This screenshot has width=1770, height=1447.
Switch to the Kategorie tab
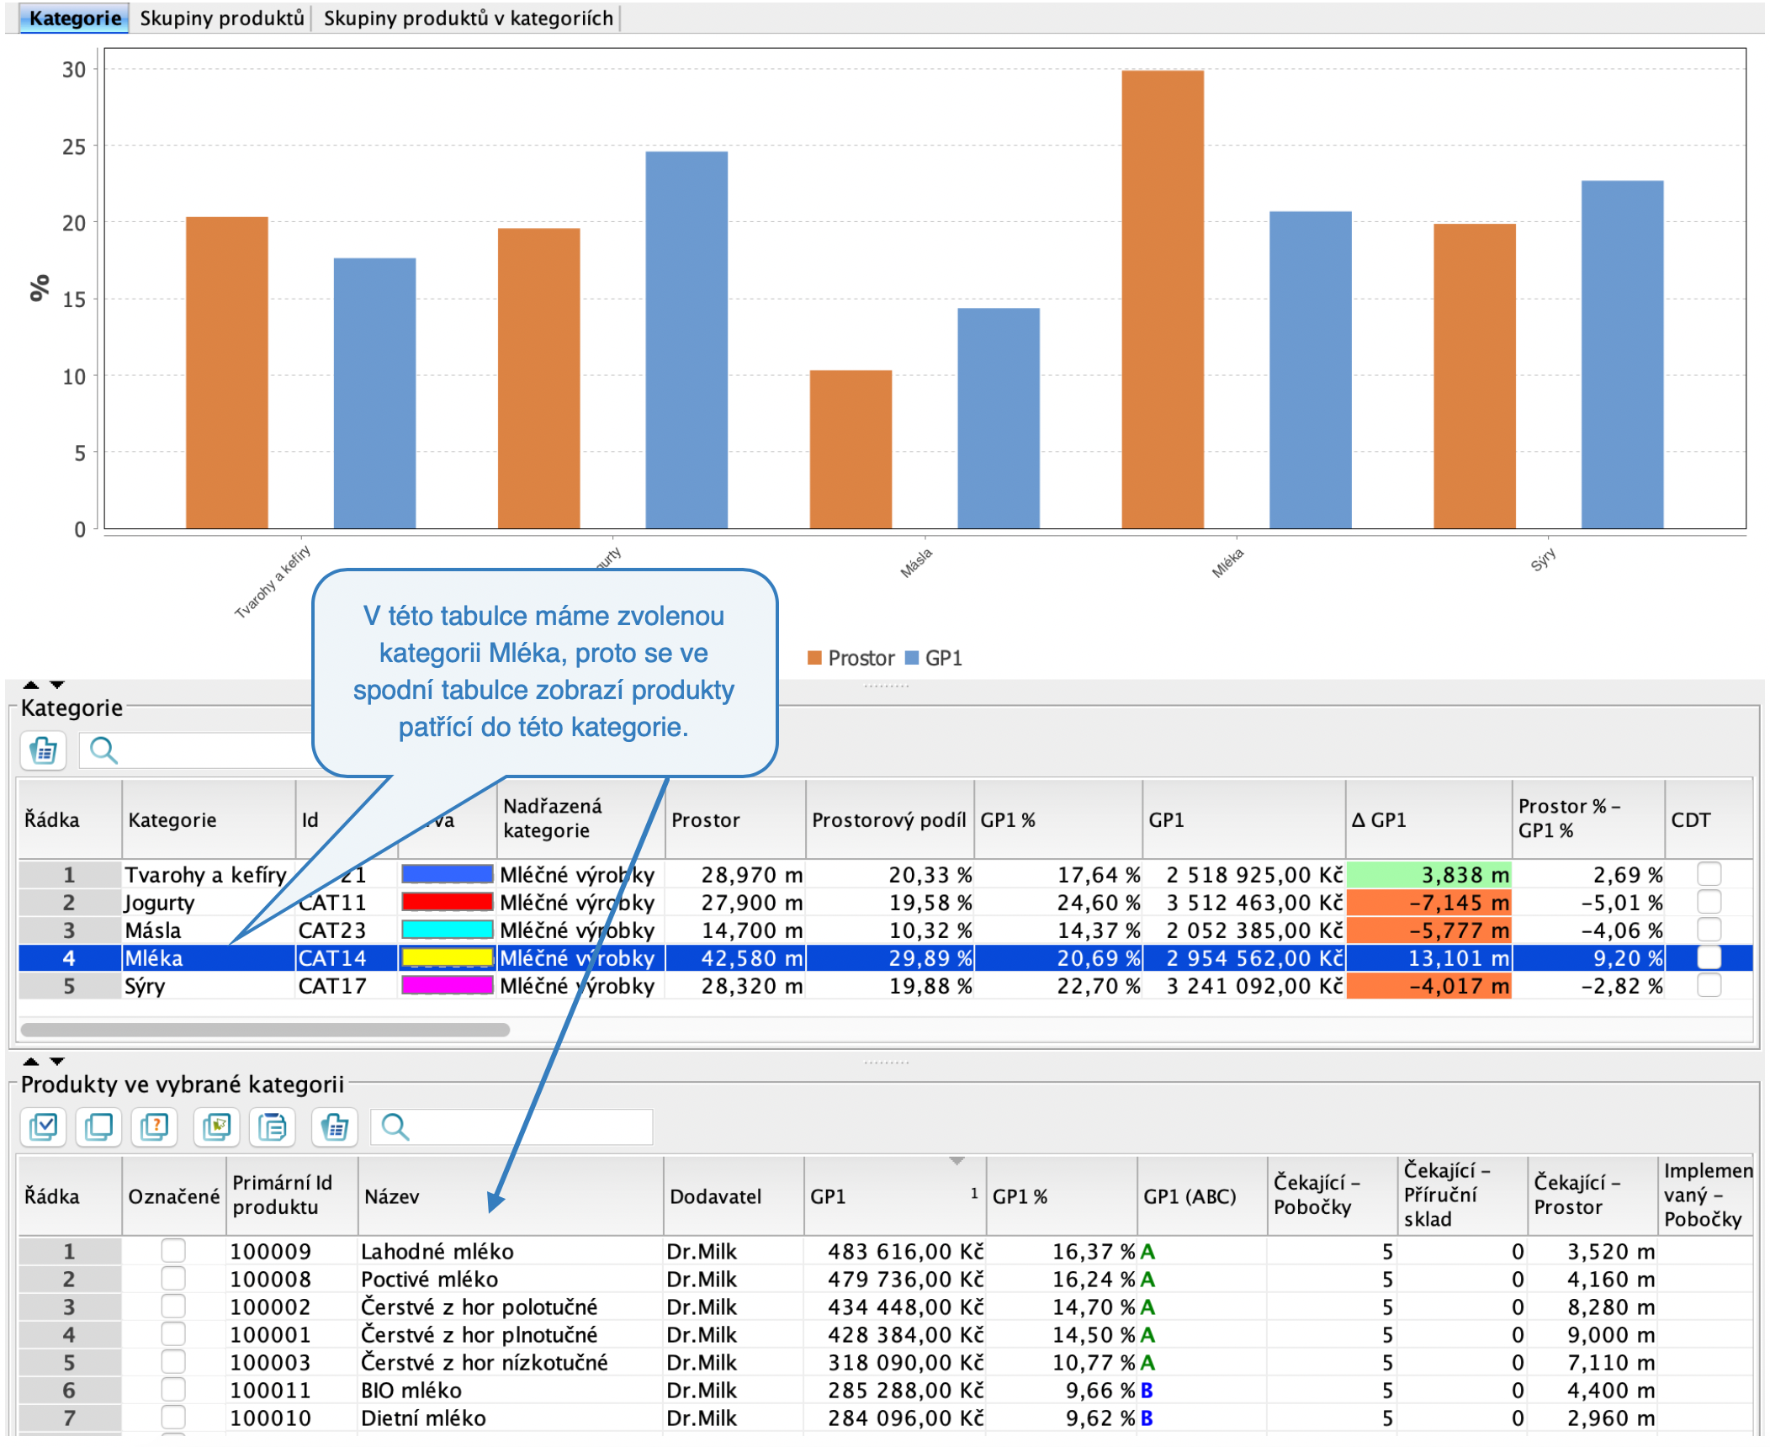(x=74, y=18)
